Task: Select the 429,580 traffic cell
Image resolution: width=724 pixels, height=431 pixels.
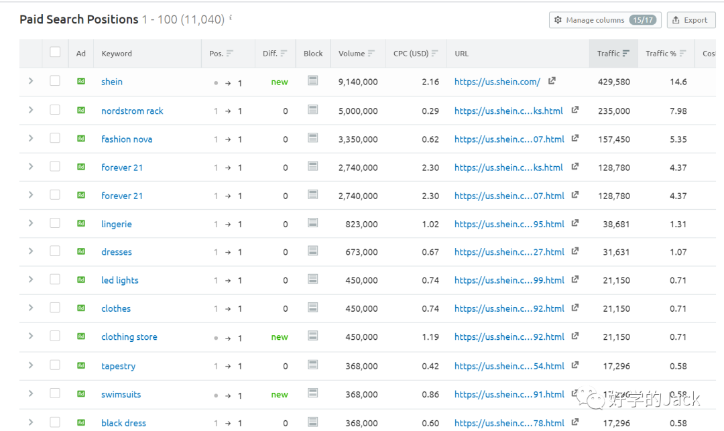Action: [x=613, y=82]
